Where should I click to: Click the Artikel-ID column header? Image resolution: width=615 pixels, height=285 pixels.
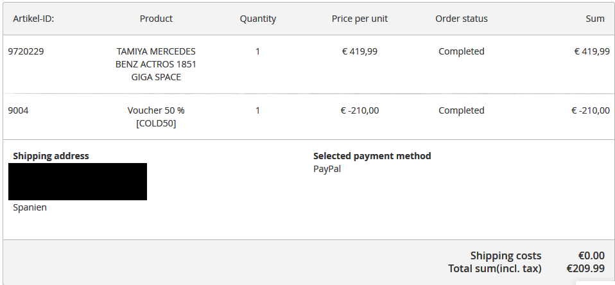point(33,19)
